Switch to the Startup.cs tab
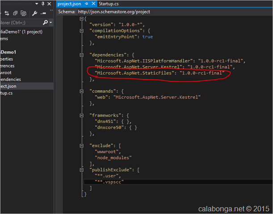The image size is (273, 214). [109, 4]
